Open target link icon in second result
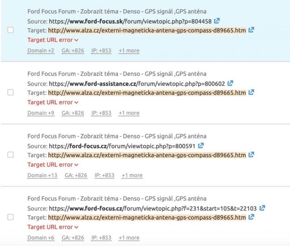 [251, 93]
